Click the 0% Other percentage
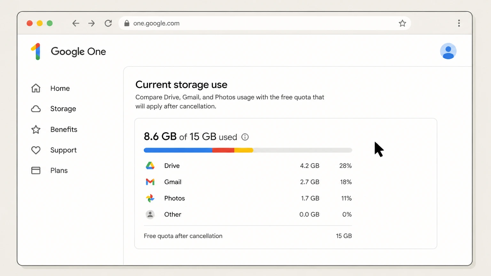The image size is (491, 276). click(x=347, y=215)
